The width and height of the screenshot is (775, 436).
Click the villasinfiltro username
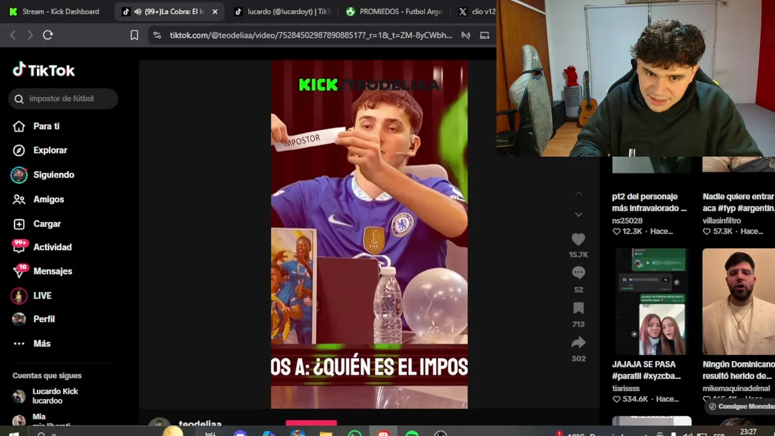tap(722, 220)
